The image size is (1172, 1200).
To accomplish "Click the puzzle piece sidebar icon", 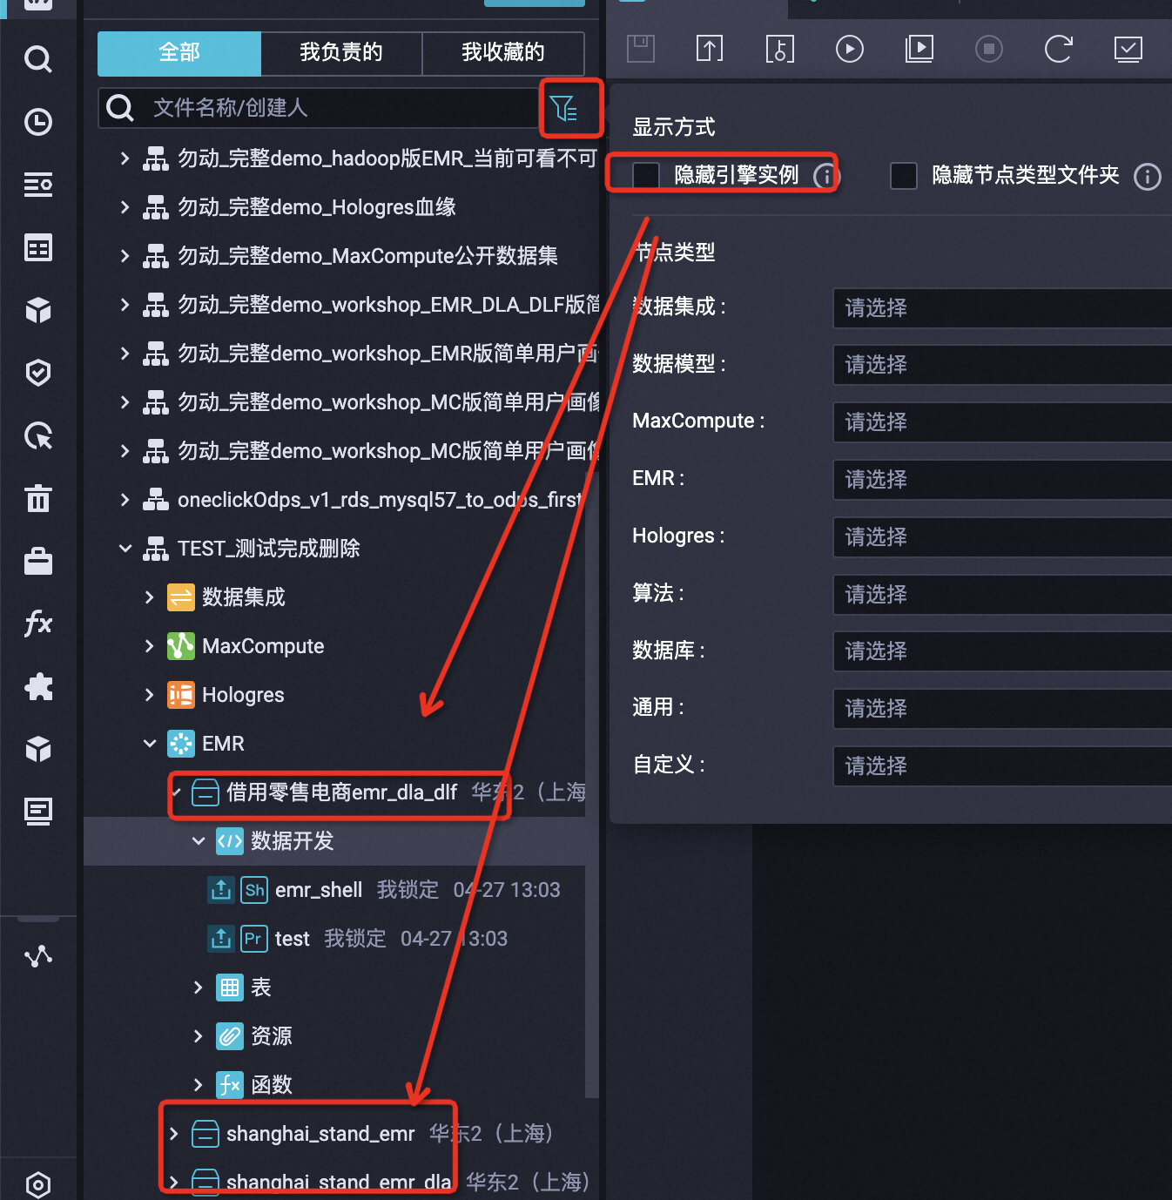I will pos(38,686).
